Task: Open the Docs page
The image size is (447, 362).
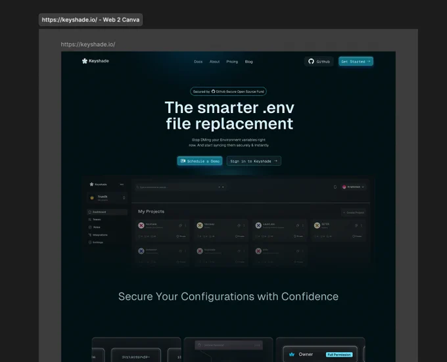Action: tap(198, 62)
